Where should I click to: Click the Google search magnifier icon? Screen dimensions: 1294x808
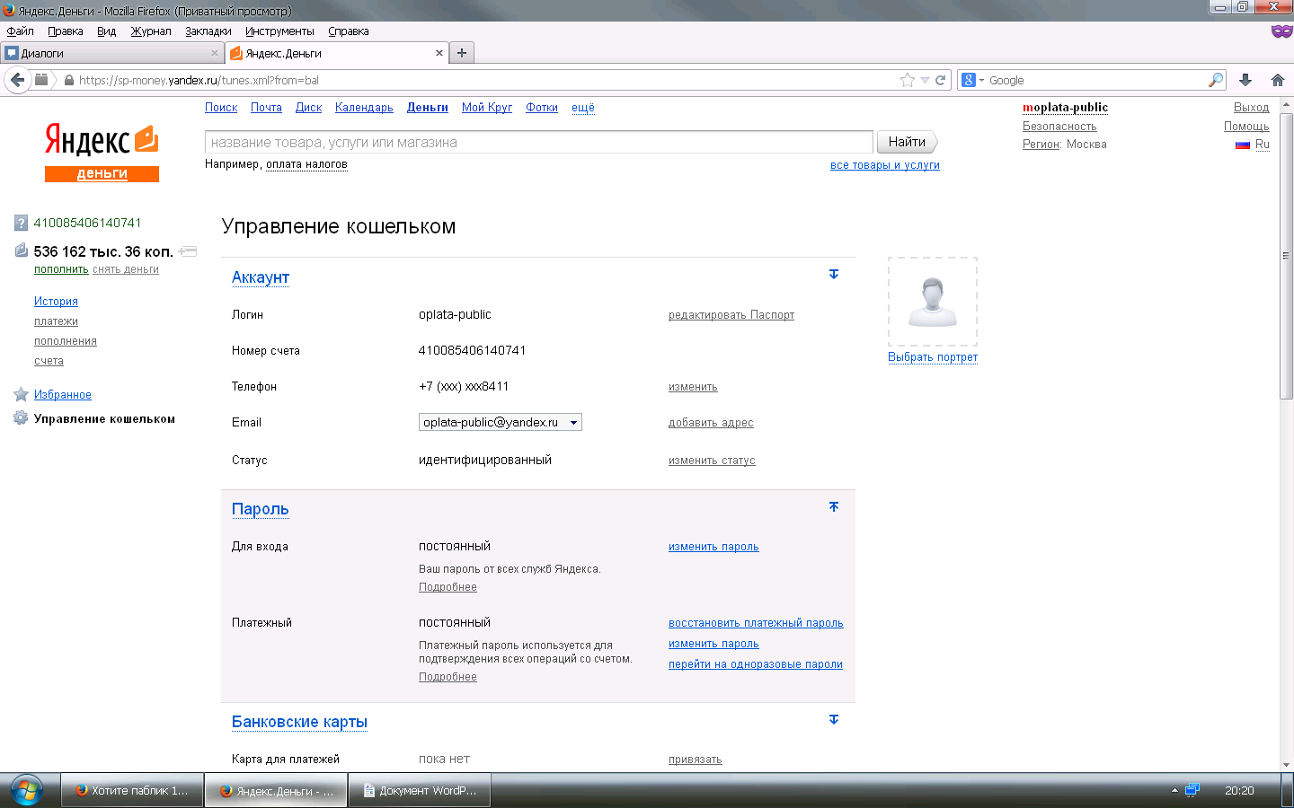point(1216,80)
